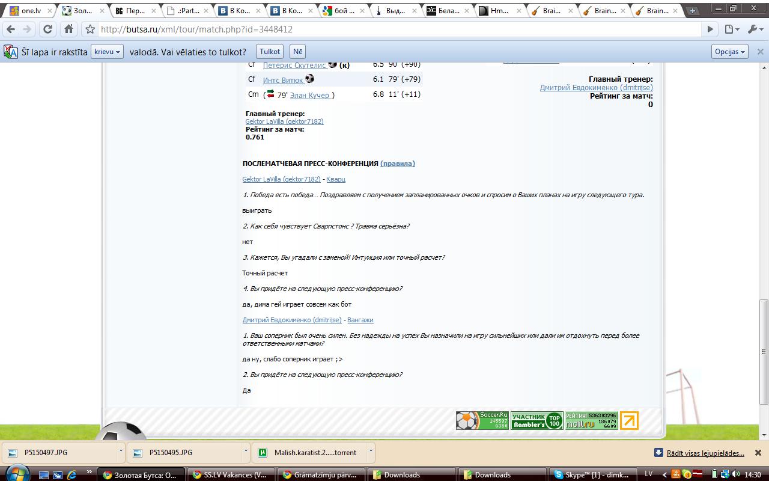Click the Rambler's Top 100 badge
Viewport: 769px width, 481px height.
click(x=536, y=420)
